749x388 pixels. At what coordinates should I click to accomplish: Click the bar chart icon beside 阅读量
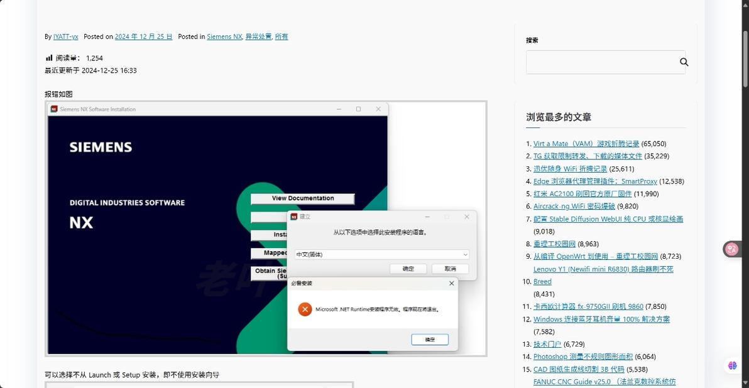tap(49, 58)
